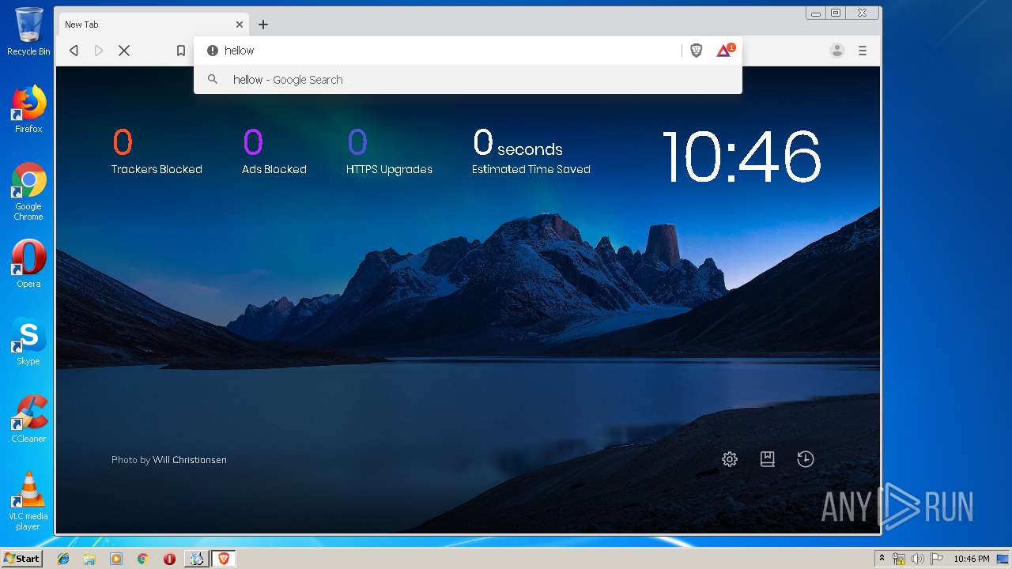Screen dimensions: 1012x569
Task: Open Brave Rewards triangle icon
Action: [x=725, y=50]
